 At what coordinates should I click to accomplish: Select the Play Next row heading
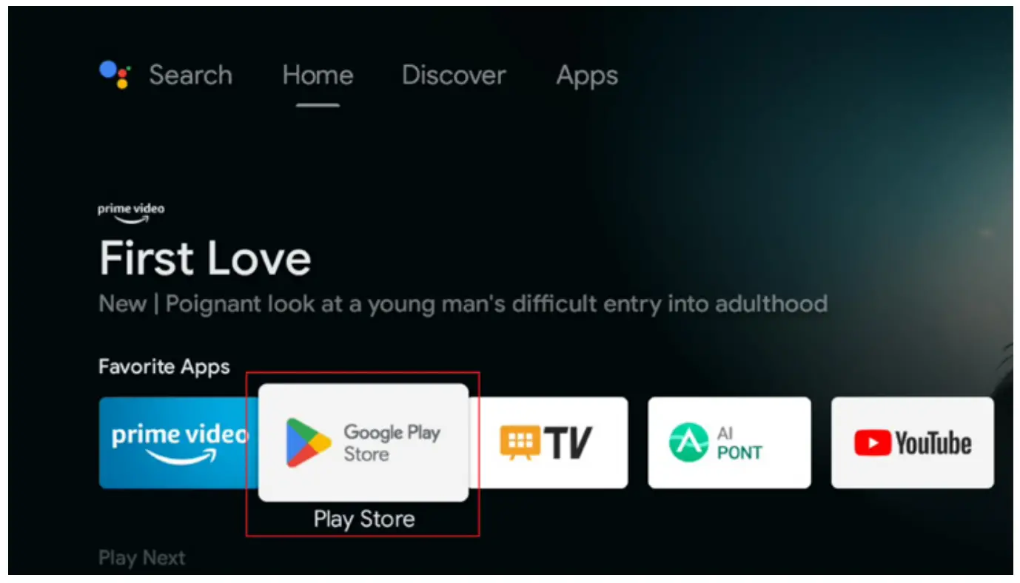tap(142, 558)
